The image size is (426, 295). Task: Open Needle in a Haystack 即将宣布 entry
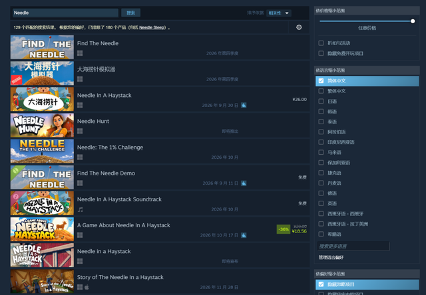pyautogui.click(x=160, y=255)
